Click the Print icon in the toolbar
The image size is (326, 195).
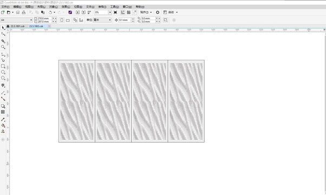[24, 12]
